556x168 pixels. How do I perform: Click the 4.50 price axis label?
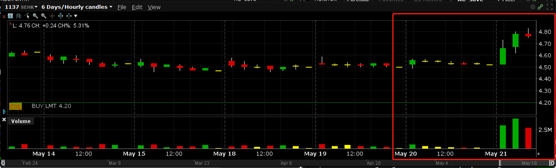point(544,68)
